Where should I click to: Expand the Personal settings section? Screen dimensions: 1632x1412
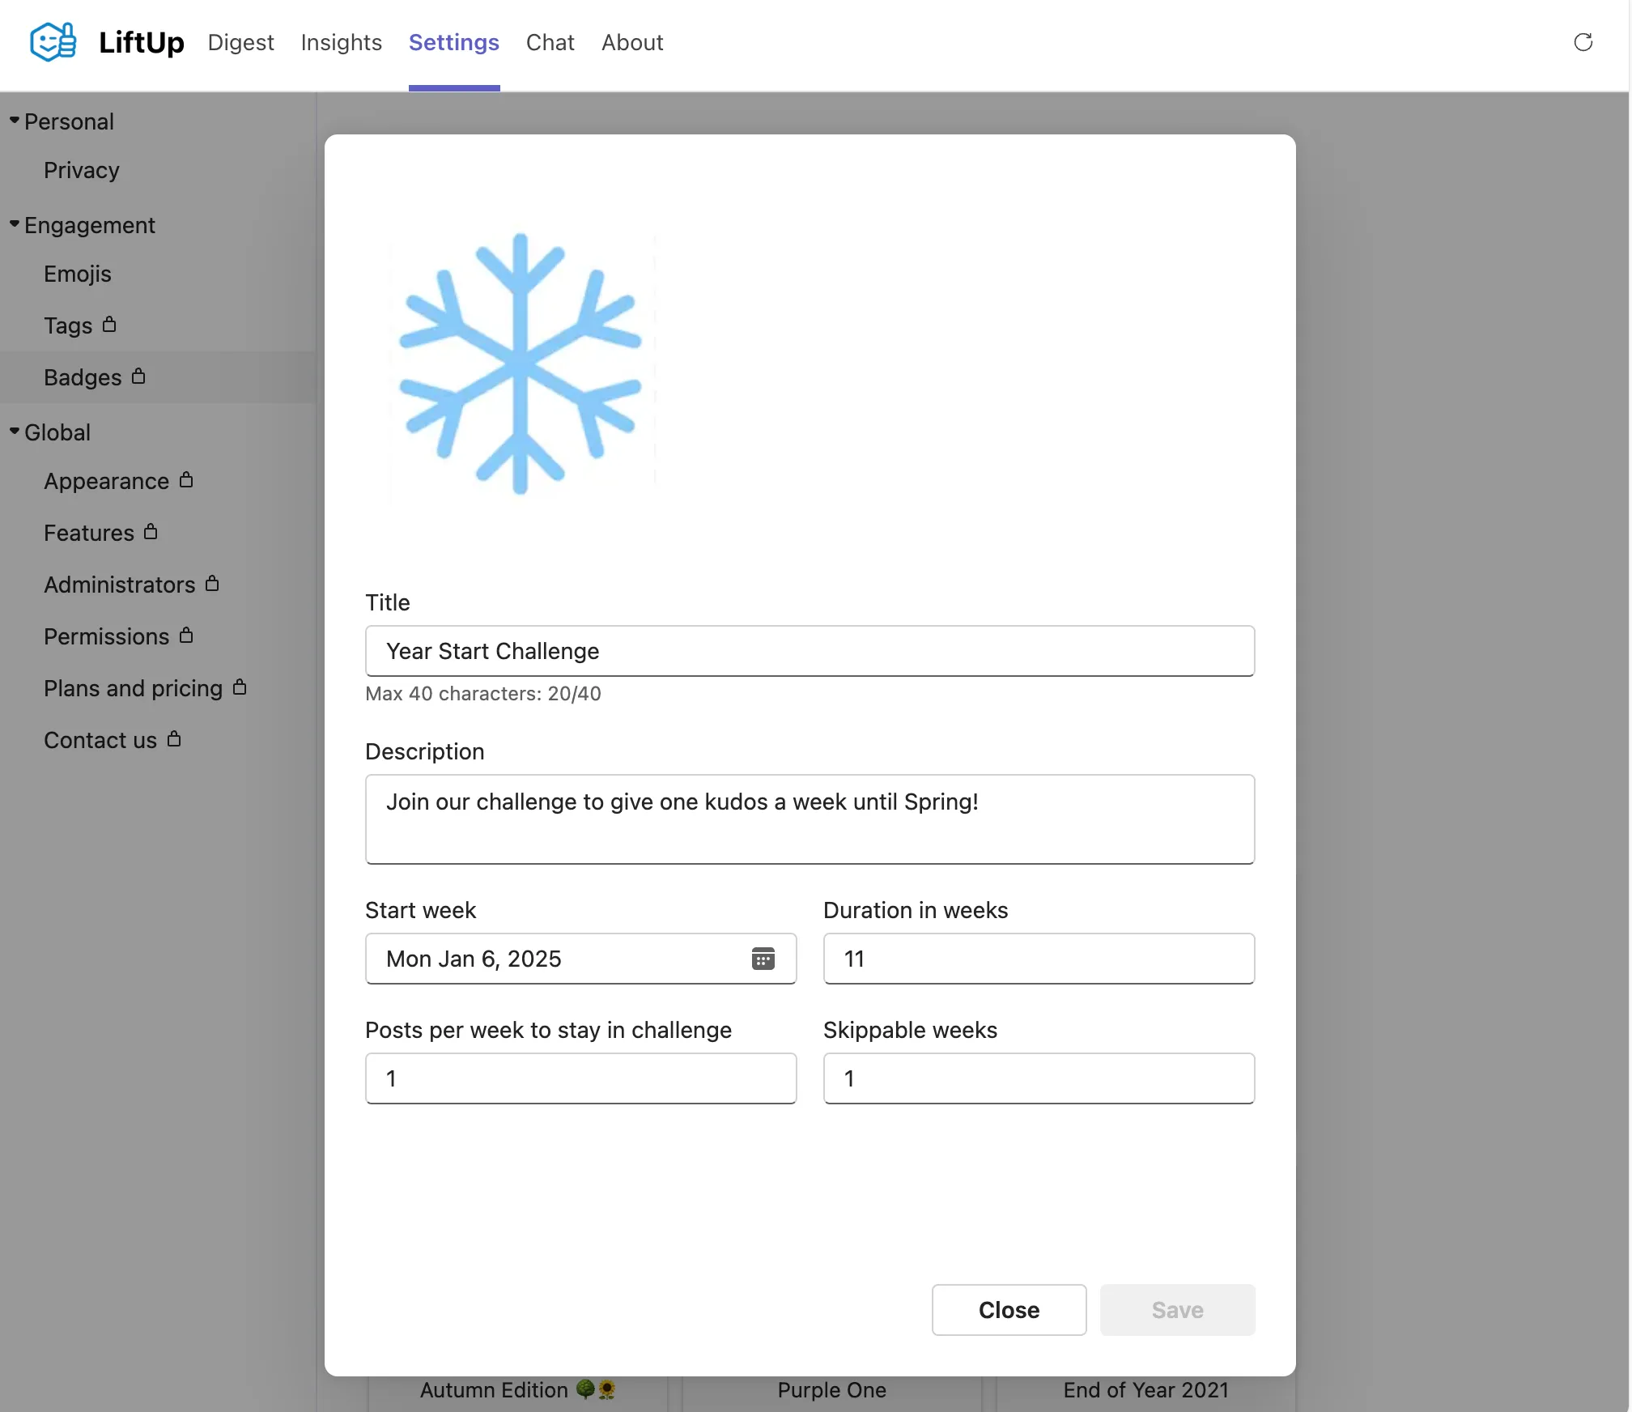[14, 121]
